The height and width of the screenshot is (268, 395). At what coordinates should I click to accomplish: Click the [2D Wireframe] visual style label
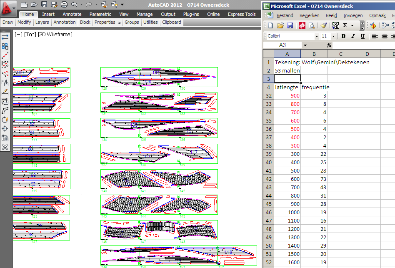click(55, 35)
